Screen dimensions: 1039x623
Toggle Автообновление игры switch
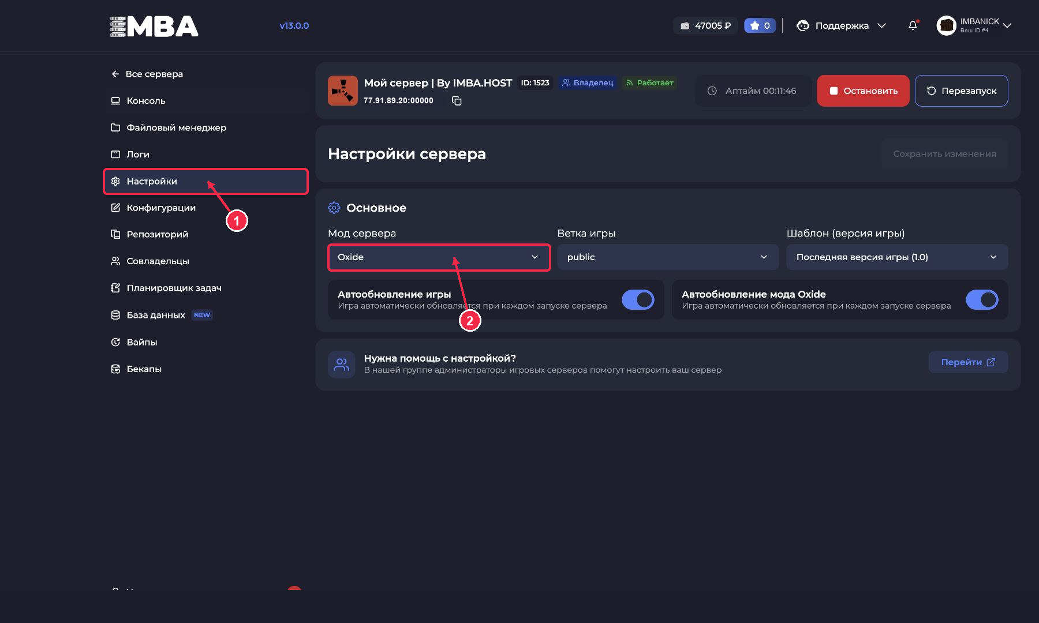pos(638,299)
